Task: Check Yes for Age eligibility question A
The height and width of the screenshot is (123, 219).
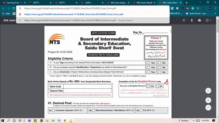Action: 148,63
